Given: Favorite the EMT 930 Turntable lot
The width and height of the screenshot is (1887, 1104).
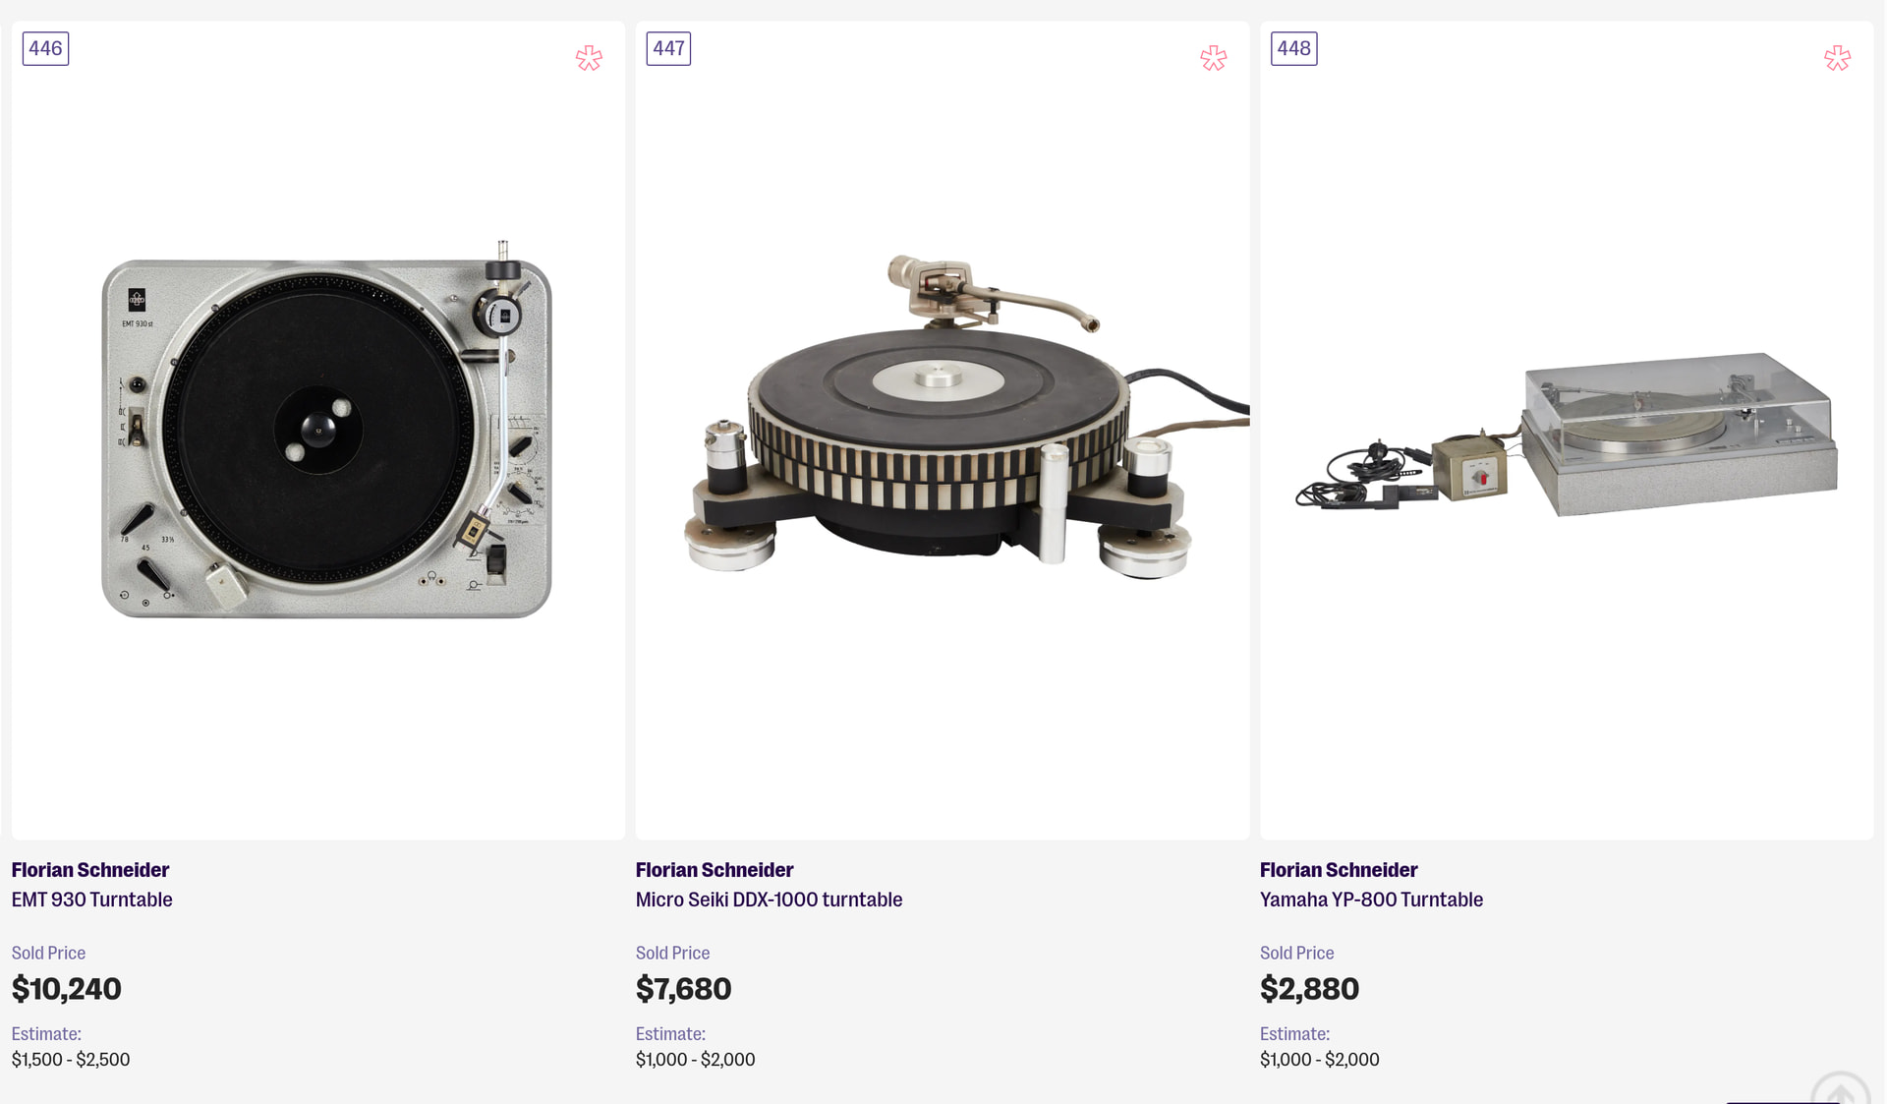Looking at the screenshot, I should pos(589,58).
